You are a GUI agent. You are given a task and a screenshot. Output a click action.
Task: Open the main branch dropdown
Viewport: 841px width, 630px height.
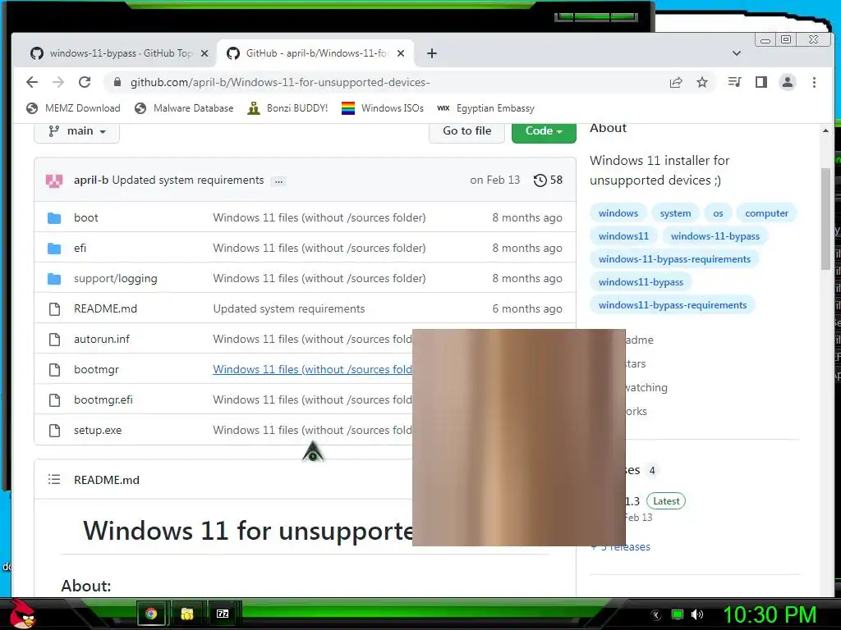click(x=76, y=131)
